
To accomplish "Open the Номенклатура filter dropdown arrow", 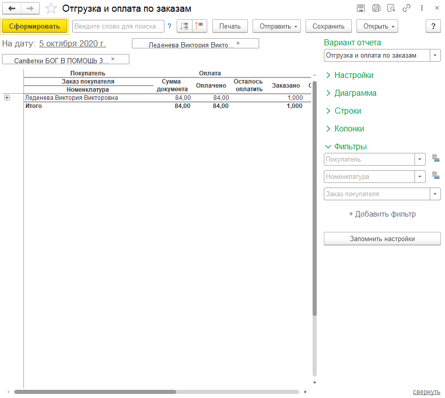I will click(x=420, y=177).
